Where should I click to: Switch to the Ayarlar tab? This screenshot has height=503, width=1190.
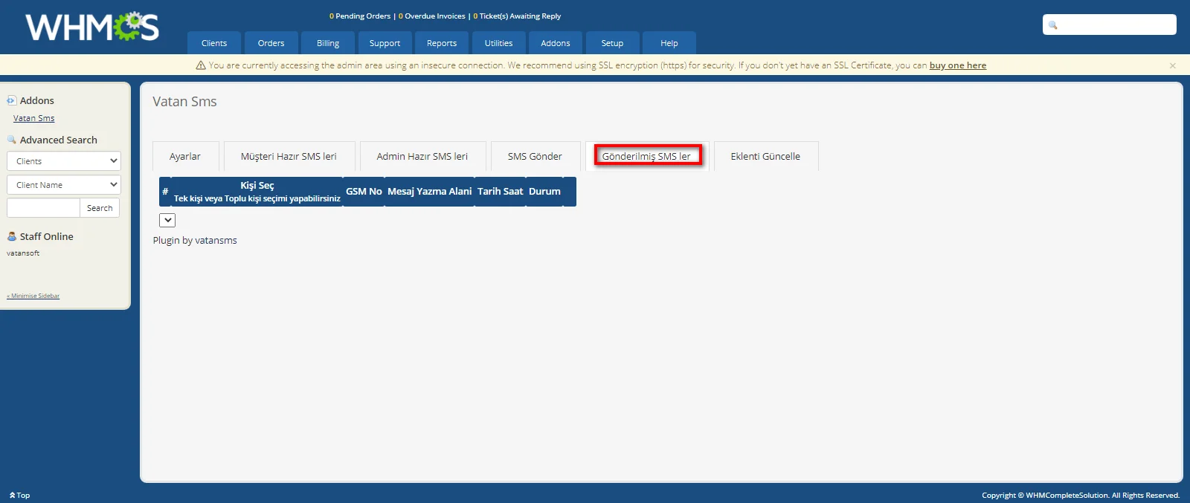click(185, 156)
